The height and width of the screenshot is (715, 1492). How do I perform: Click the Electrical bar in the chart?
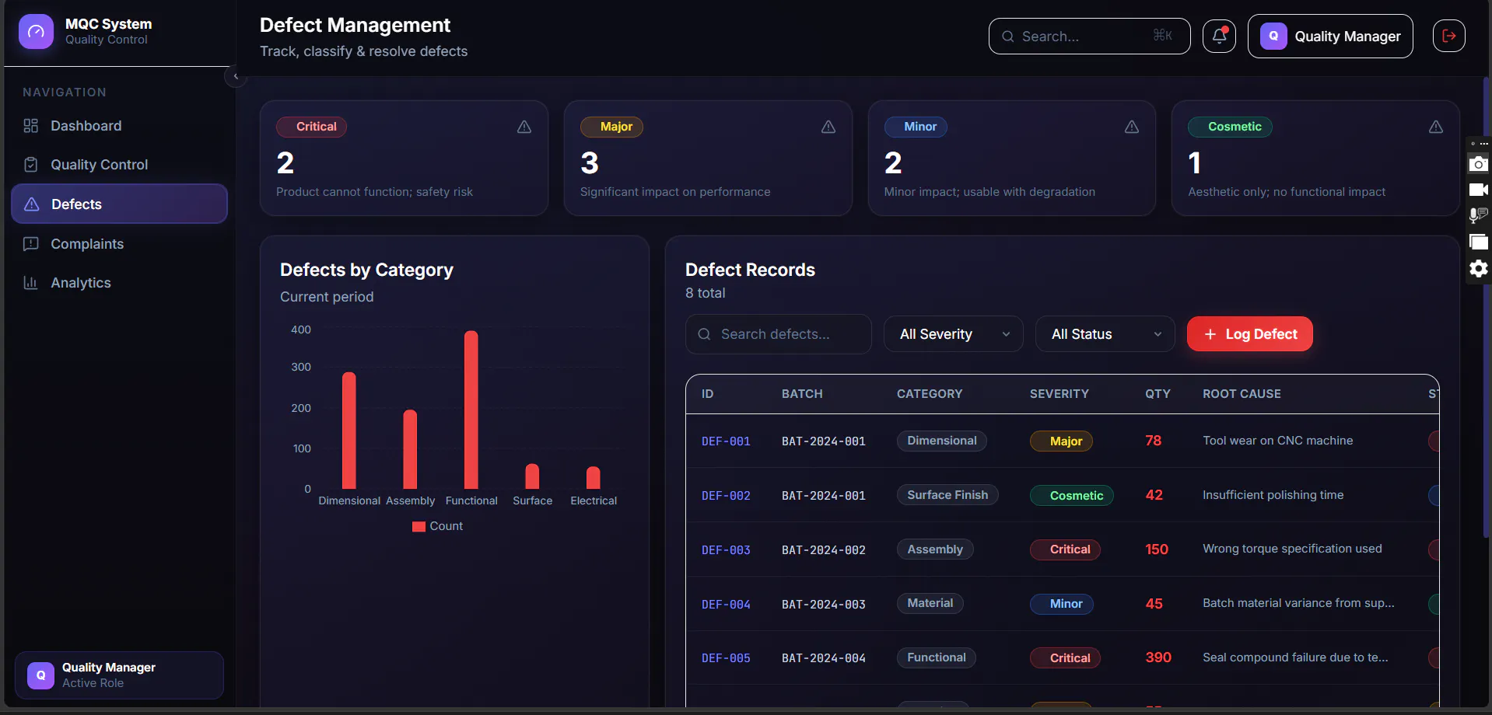coord(593,477)
